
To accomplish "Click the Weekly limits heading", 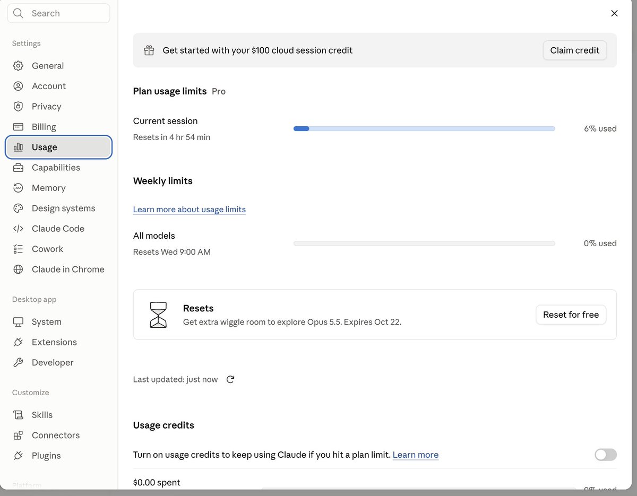I will pyautogui.click(x=163, y=181).
